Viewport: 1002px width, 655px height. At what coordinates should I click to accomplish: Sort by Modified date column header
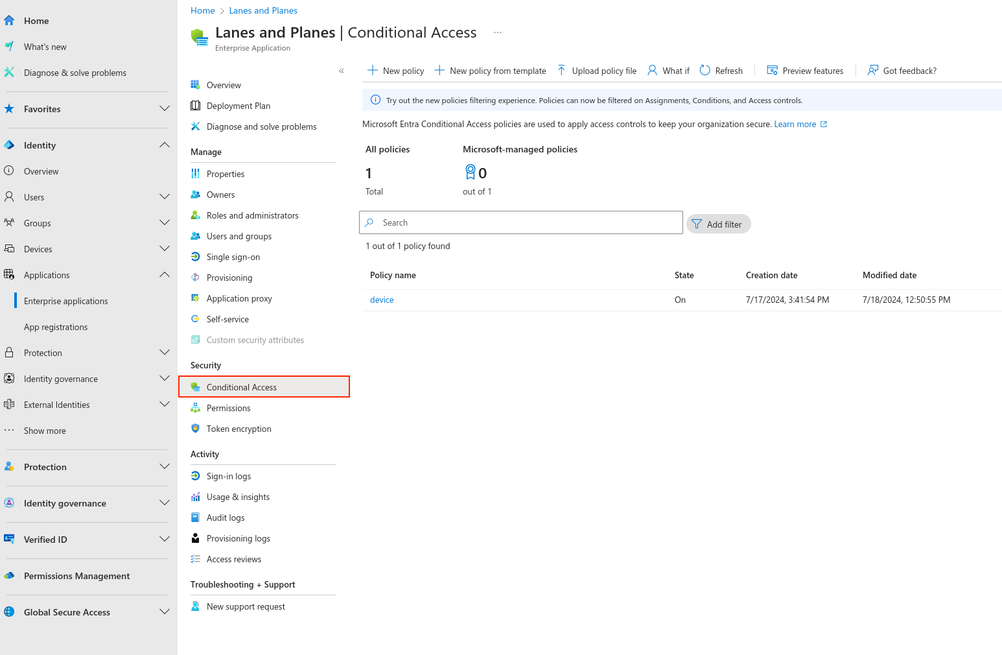click(889, 275)
